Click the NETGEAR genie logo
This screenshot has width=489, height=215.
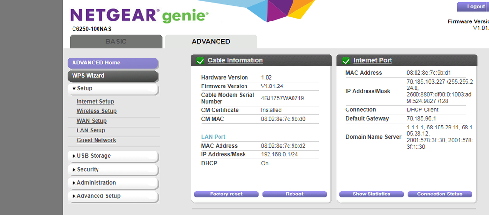pos(138,16)
